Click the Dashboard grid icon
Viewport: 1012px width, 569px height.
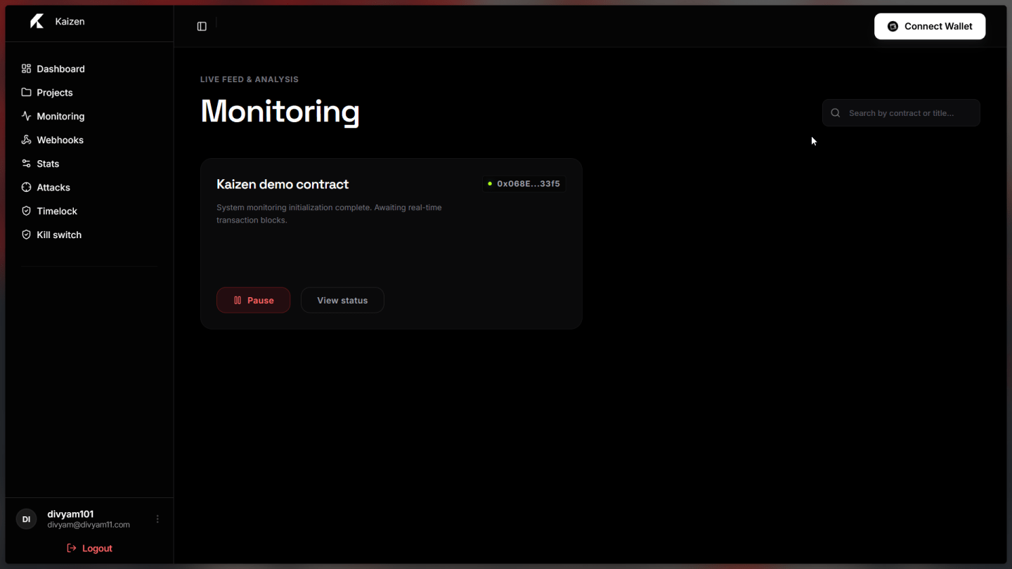click(x=26, y=69)
